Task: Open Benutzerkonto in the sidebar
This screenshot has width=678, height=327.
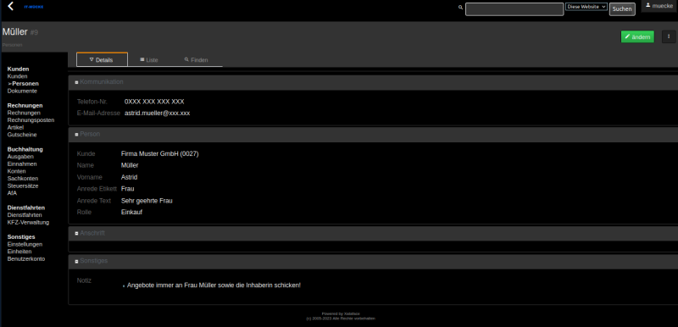Action: coord(26,258)
